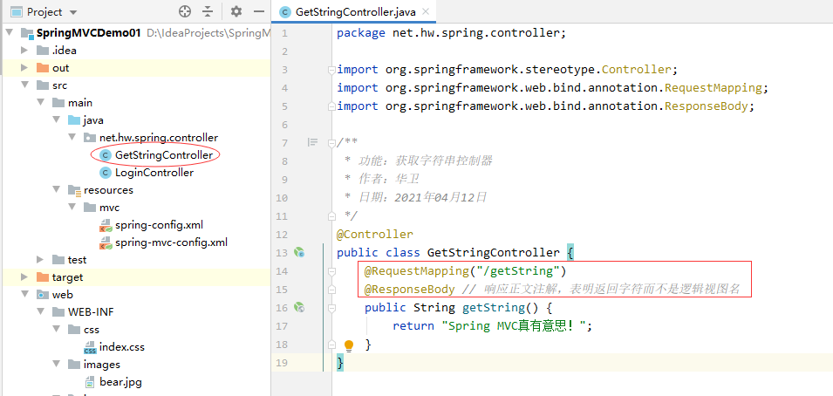The width and height of the screenshot is (833, 396).
Task: Click line number 19 in gutter
Action: 282,363
